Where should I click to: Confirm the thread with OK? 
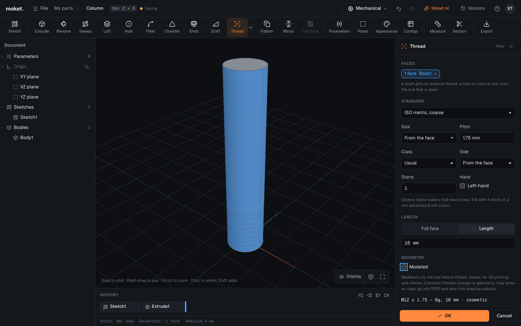point(444,316)
